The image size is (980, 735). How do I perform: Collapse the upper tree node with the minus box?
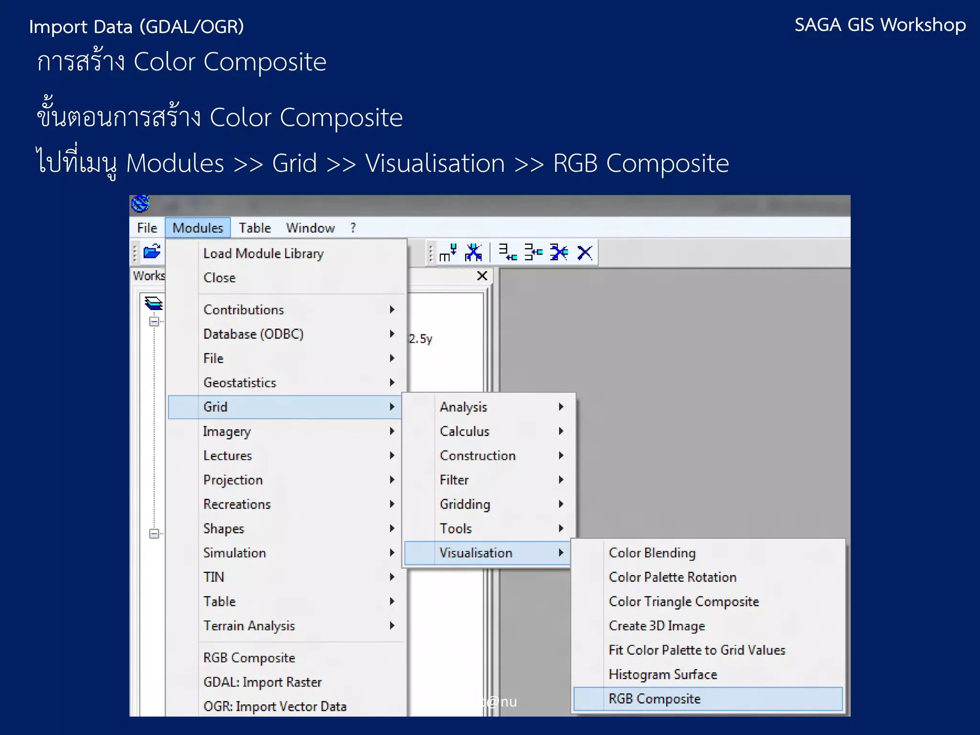(x=154, y=322)
